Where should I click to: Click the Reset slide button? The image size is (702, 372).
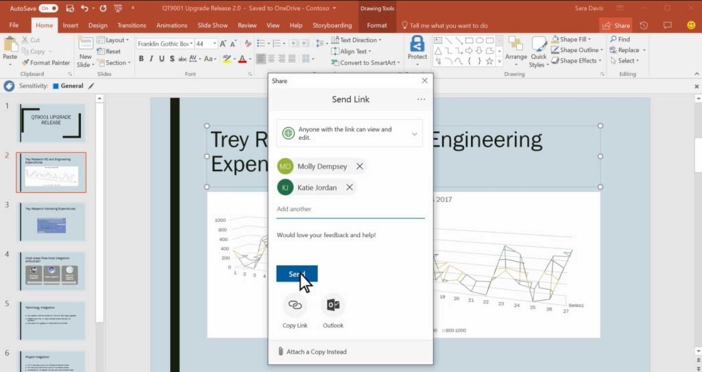pos(109,51)
